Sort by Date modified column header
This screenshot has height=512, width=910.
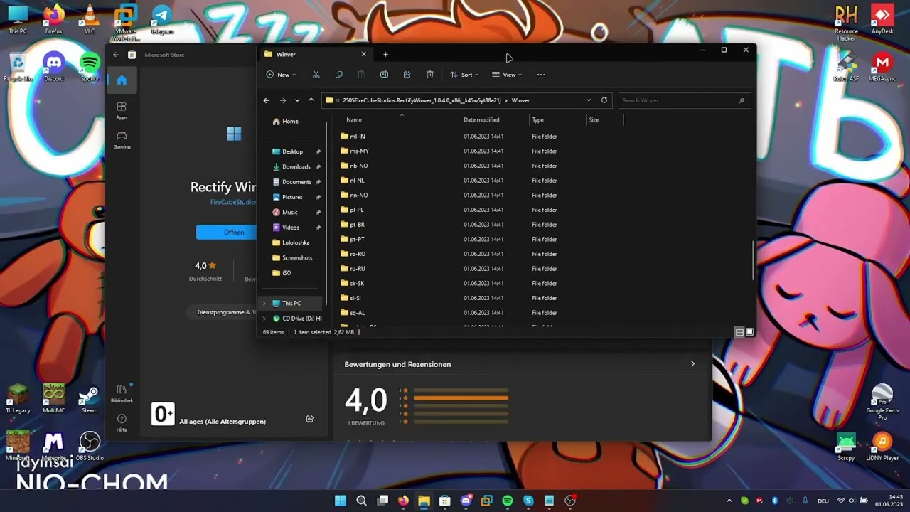(481, 120)
